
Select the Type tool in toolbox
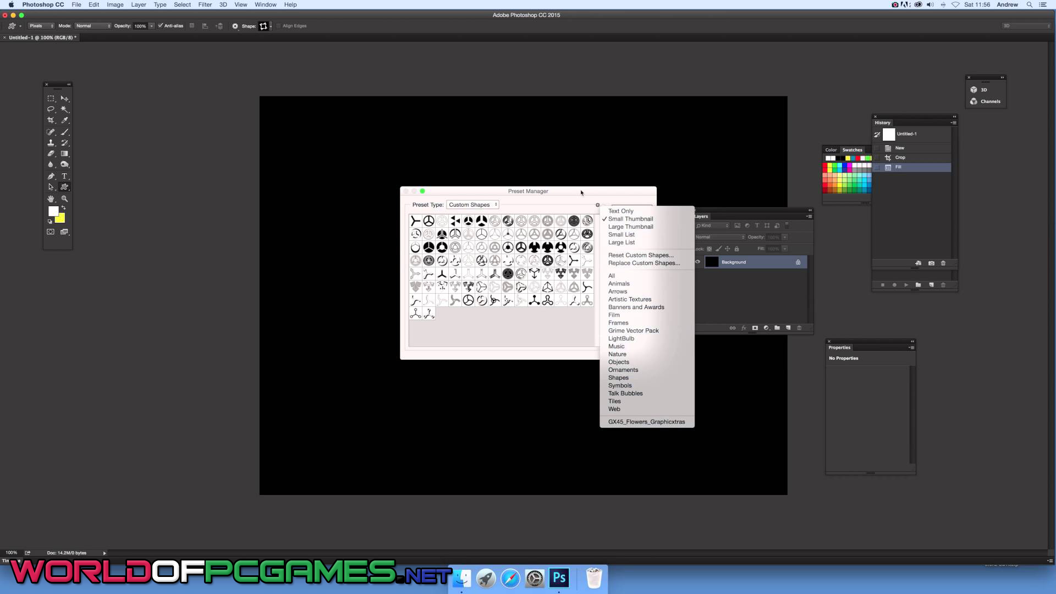pyautogui.click(x=64, y=176)
